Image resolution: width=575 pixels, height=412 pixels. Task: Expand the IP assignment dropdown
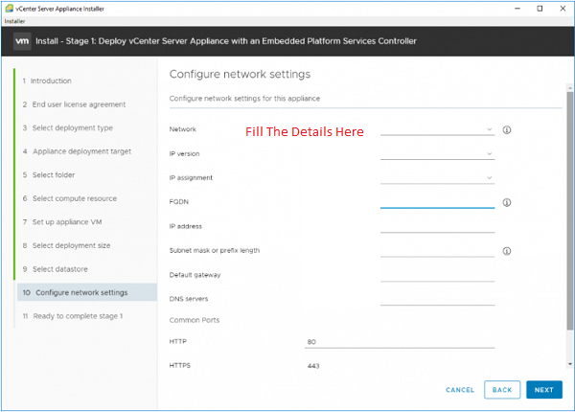[438, 178]
